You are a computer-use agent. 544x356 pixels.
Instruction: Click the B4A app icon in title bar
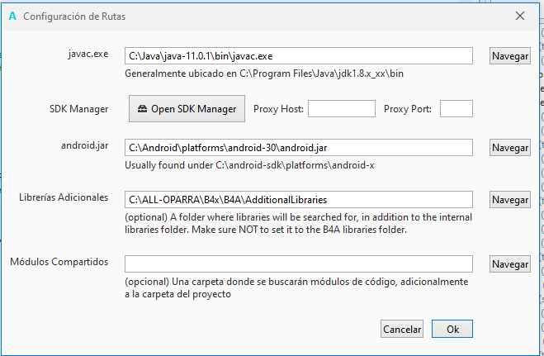[x=12, y=16]
